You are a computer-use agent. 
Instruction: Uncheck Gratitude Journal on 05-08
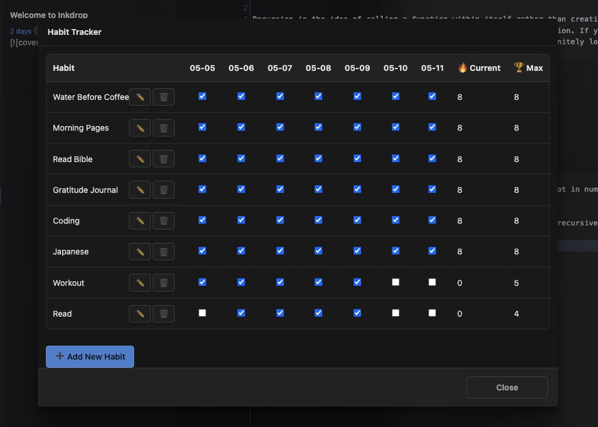[x=318, y=189]
